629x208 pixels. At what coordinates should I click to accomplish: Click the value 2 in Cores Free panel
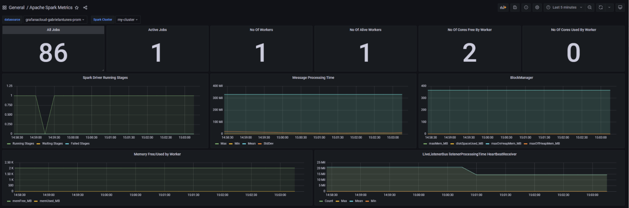click(x=469, y=53)
